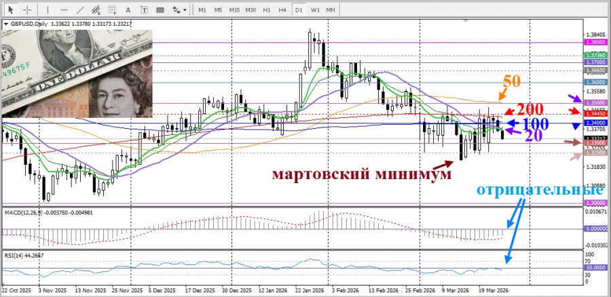Click the 1.33000 price level label
This screenshot has height=297, width=611.
click(595, 143)
